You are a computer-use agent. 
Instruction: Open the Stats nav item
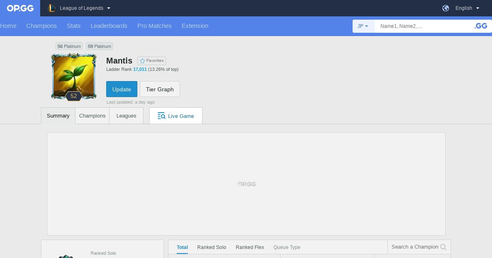coord(74,26)
